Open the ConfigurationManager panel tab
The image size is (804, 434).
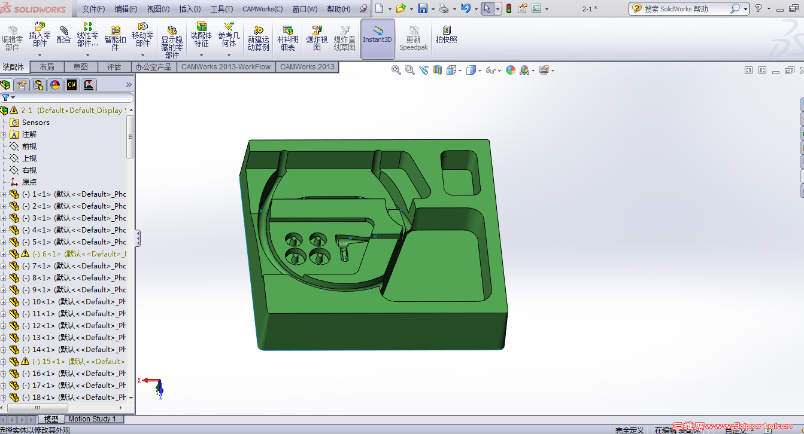[x=38, y=85]
